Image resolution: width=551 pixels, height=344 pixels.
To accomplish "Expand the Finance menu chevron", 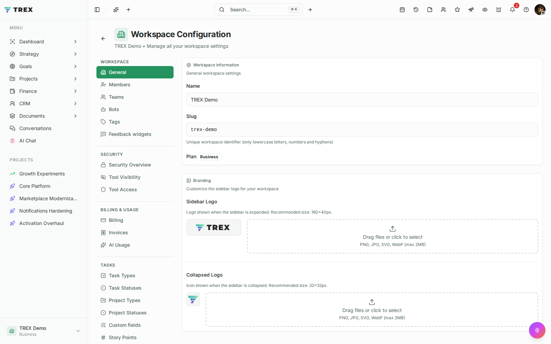I will point(75,91).
